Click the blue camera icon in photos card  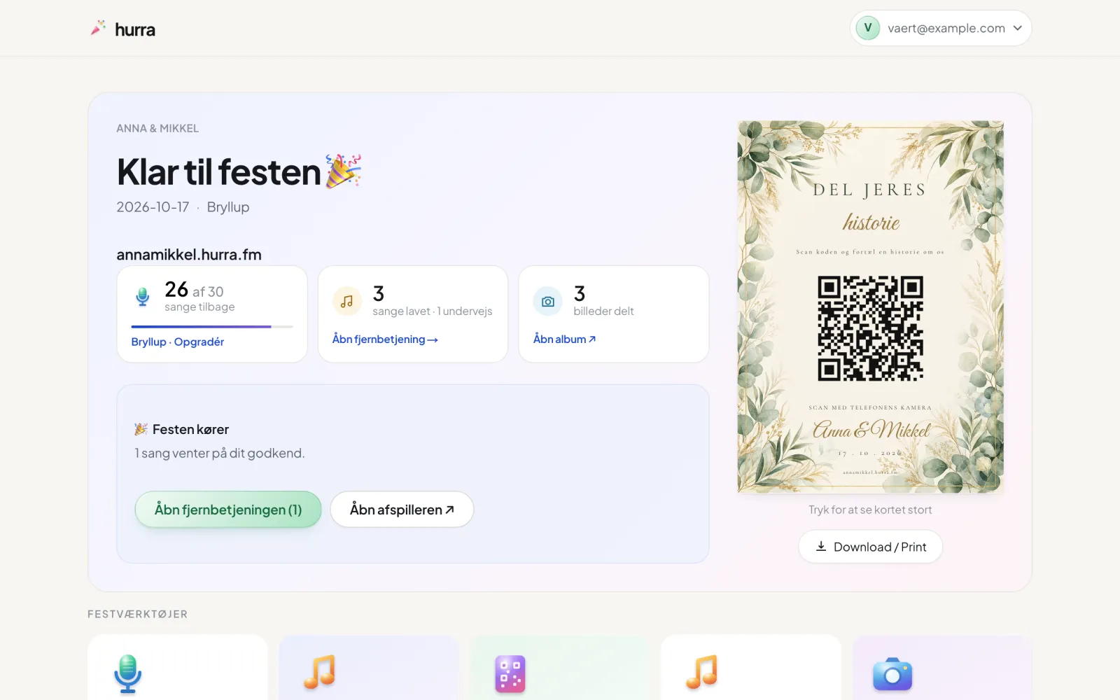(547, 302)
